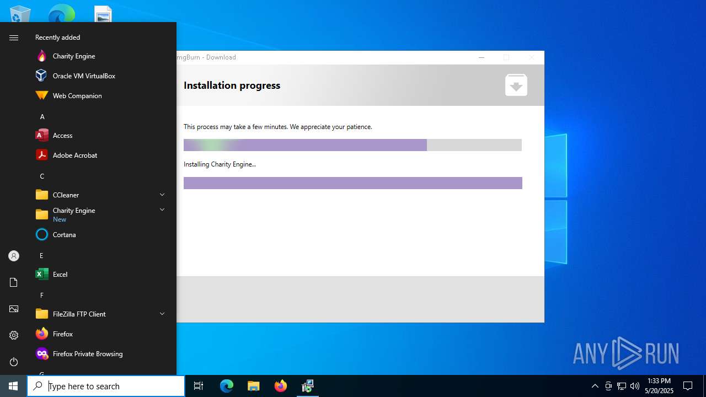This screenshot has width=706, height=397.
Task: Show hidden system tray icons
Action: point(595,386)
